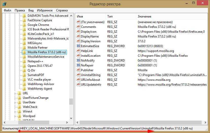Click folder icon of Notepad++ key
Viewport: 210px width, 133px height.
tap(24, 61)
